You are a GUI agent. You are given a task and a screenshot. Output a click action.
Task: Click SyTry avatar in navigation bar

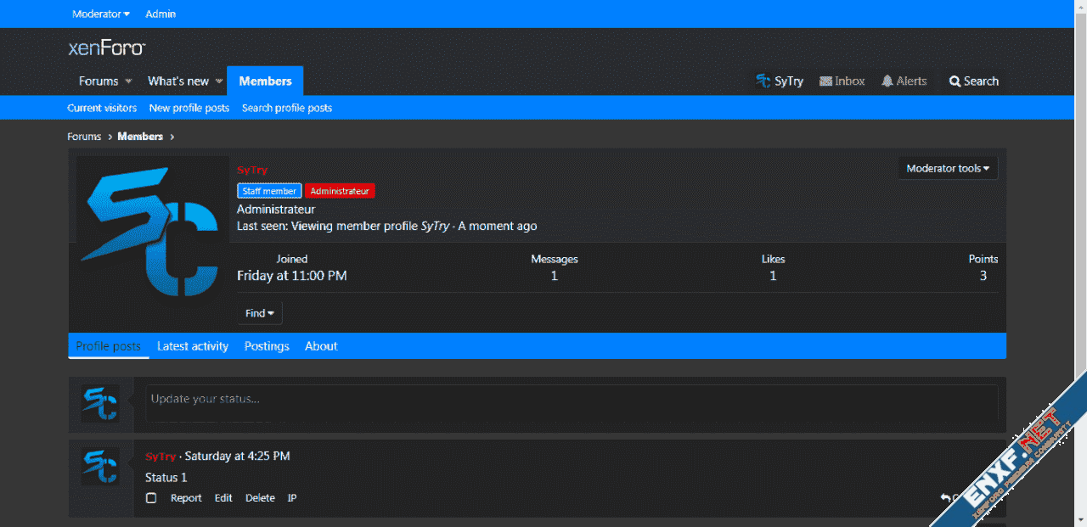[763, 81]
